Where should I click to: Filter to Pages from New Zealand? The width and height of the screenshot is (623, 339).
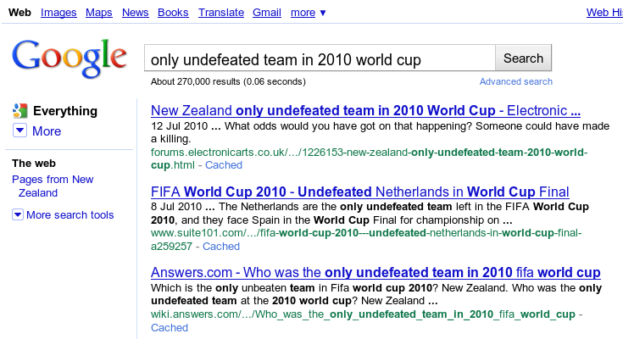point(53,186)
